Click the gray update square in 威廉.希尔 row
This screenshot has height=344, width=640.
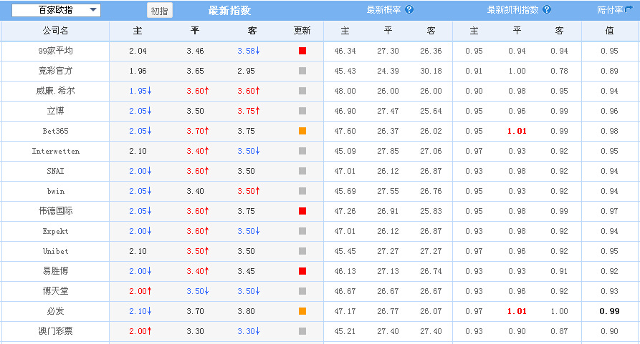pos(302,91)
